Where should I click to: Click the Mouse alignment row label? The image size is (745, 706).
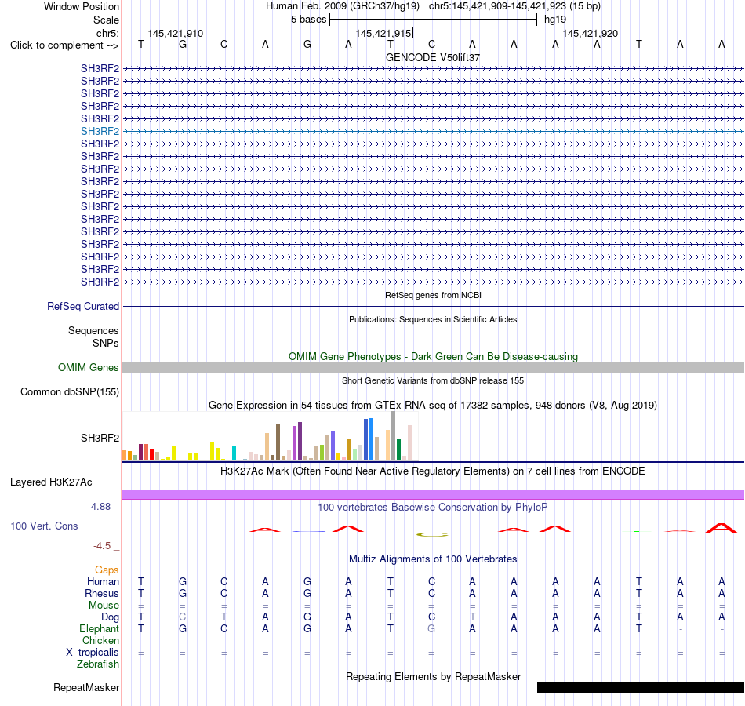click(104, 606)
